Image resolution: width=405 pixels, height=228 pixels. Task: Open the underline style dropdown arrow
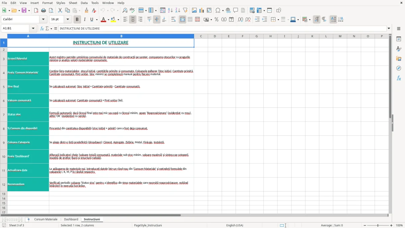(97, 20)
